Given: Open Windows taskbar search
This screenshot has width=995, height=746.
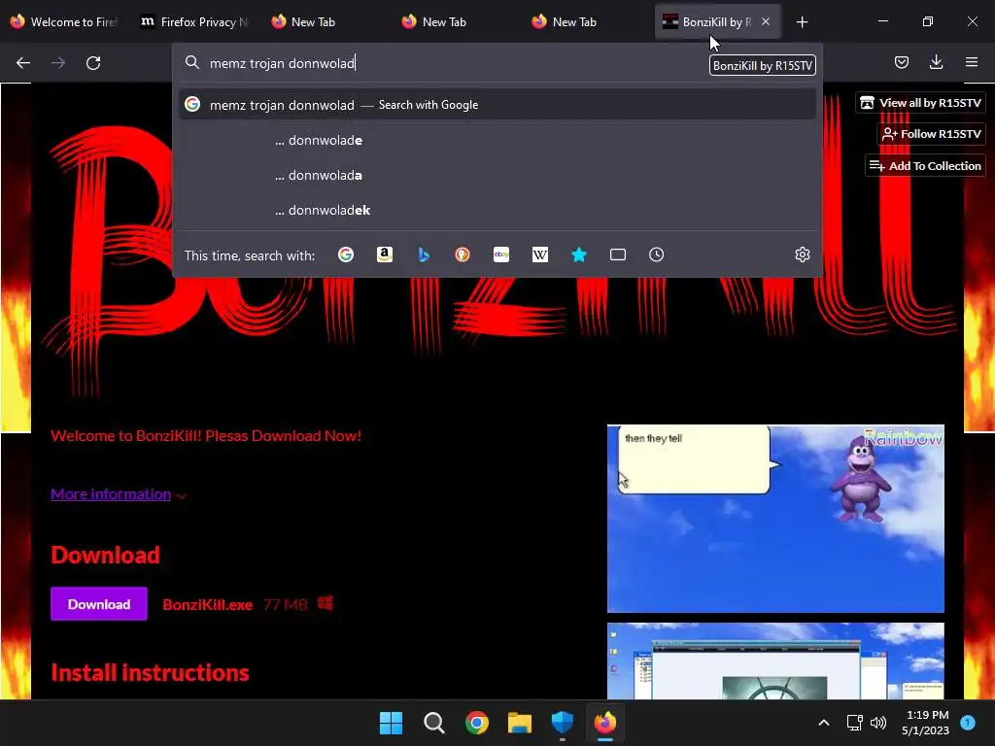Looking at the screenshot, I should (x=434, y=723).
